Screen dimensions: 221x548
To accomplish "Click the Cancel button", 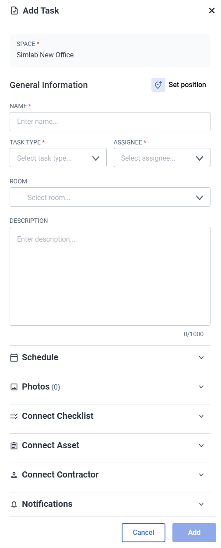I will (x=144, y=533).
